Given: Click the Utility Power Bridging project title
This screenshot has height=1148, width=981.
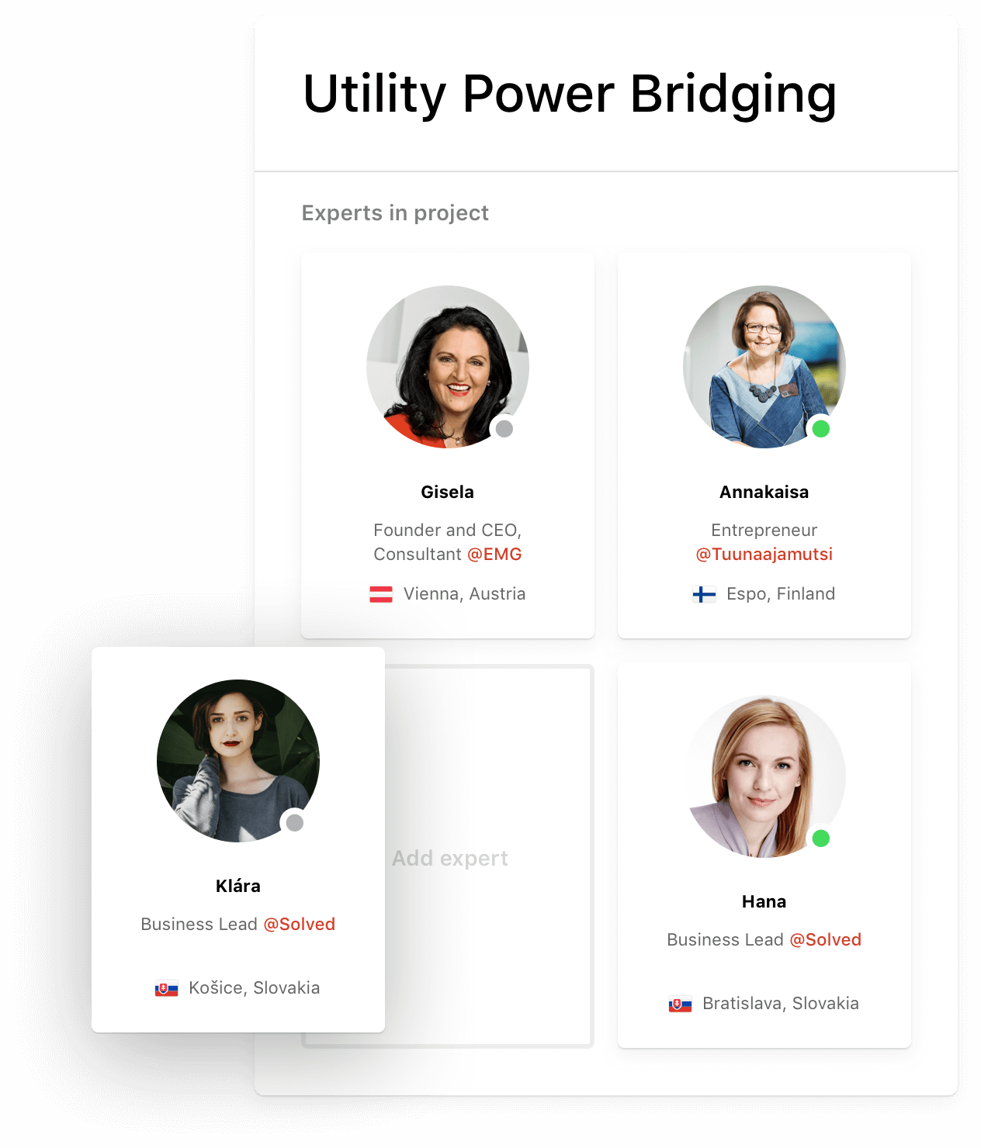Looking at the screenshot, I should pyautogui.click(x=570, y=95).
